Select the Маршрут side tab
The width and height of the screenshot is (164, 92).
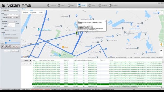click(x=27, y=60)
